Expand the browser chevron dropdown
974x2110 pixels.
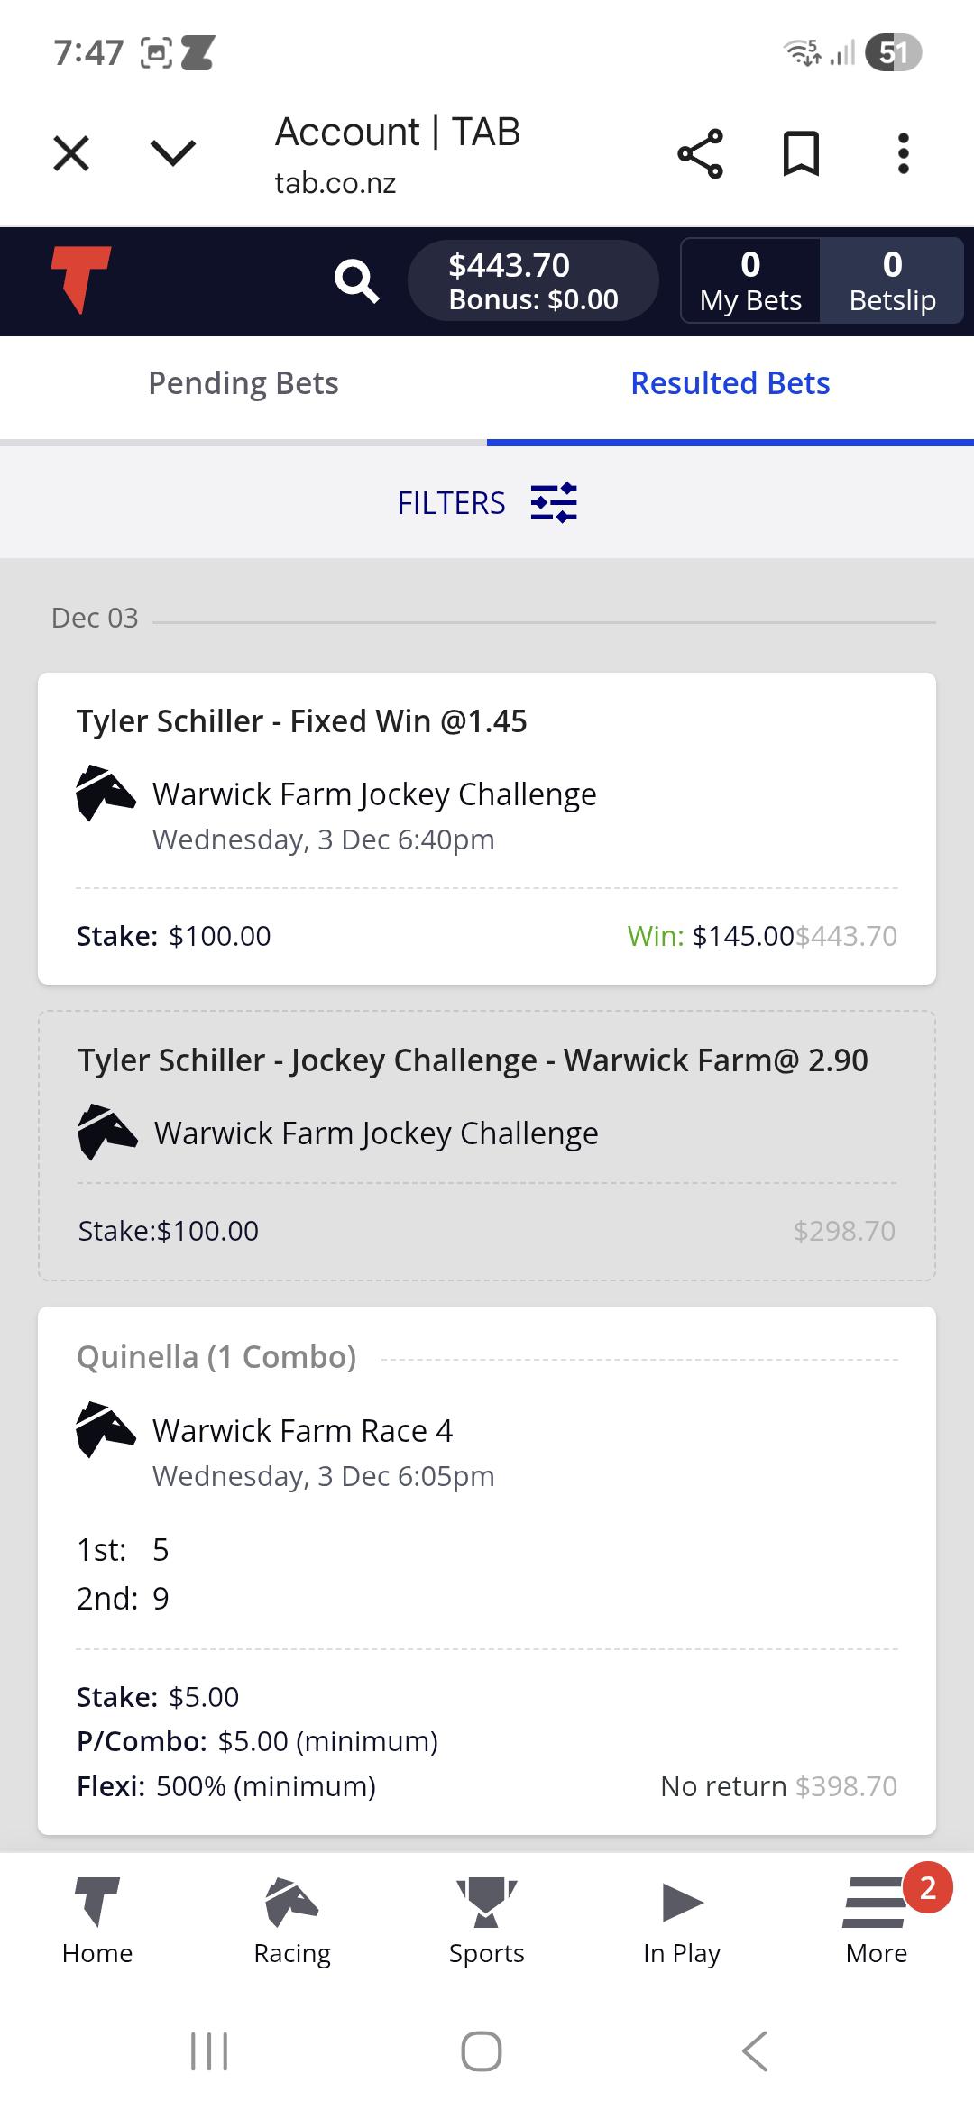(173, 153)
